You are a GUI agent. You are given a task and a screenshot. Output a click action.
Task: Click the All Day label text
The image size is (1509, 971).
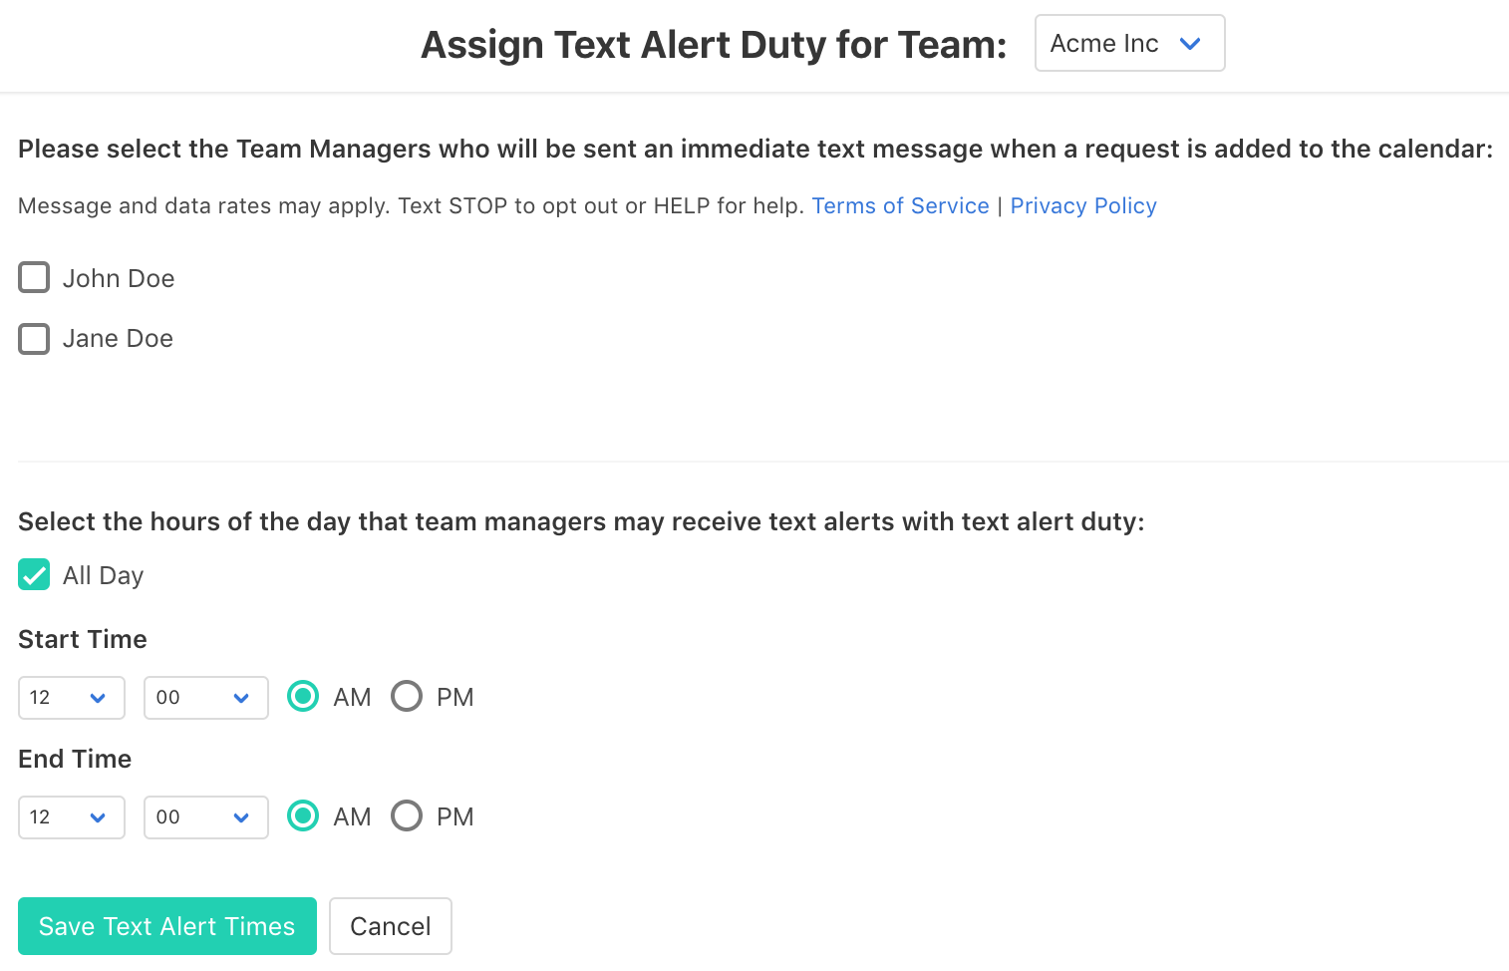pyautogui.click(x=104, y=576)
